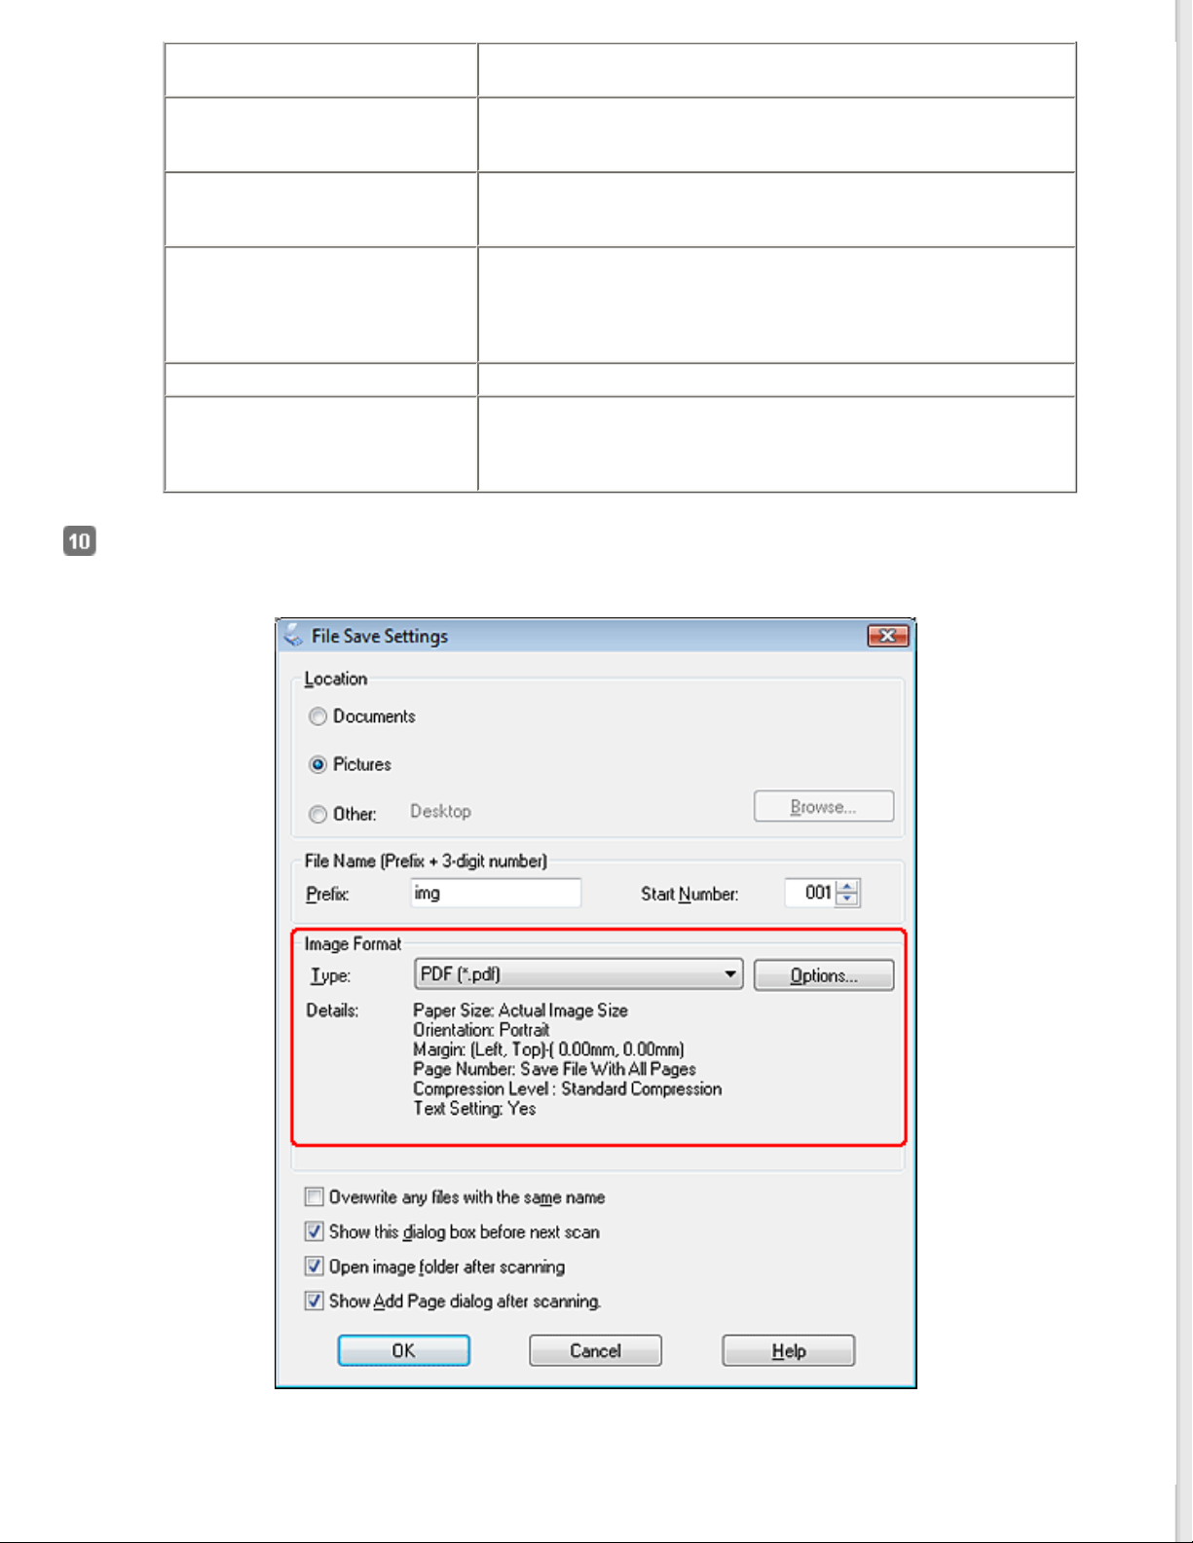This screenshot has width=1193, height=1543.
Task: Toggle Show Add Page dialog after scanning
Action: [314, 1301]
